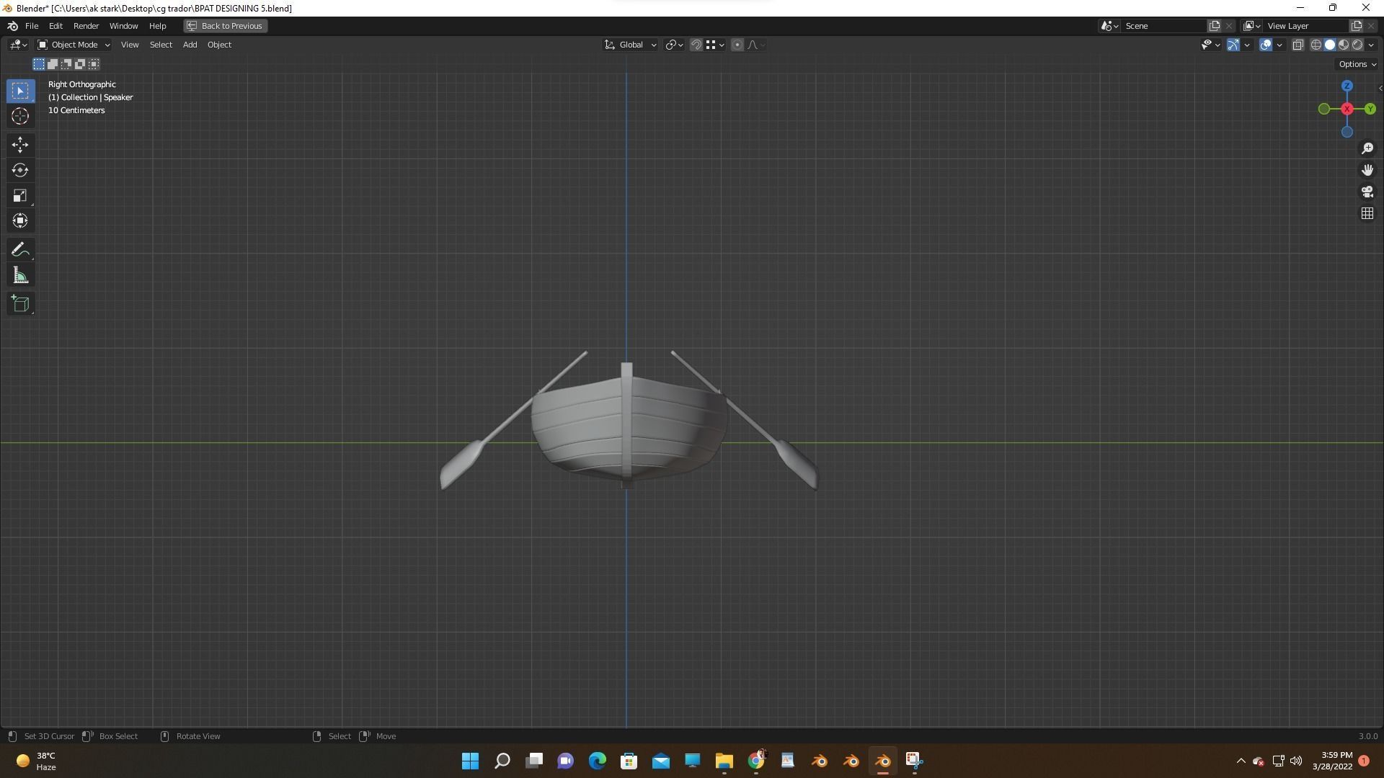Toggle camera view button
1384x778 pixels.
[1367, 192]
